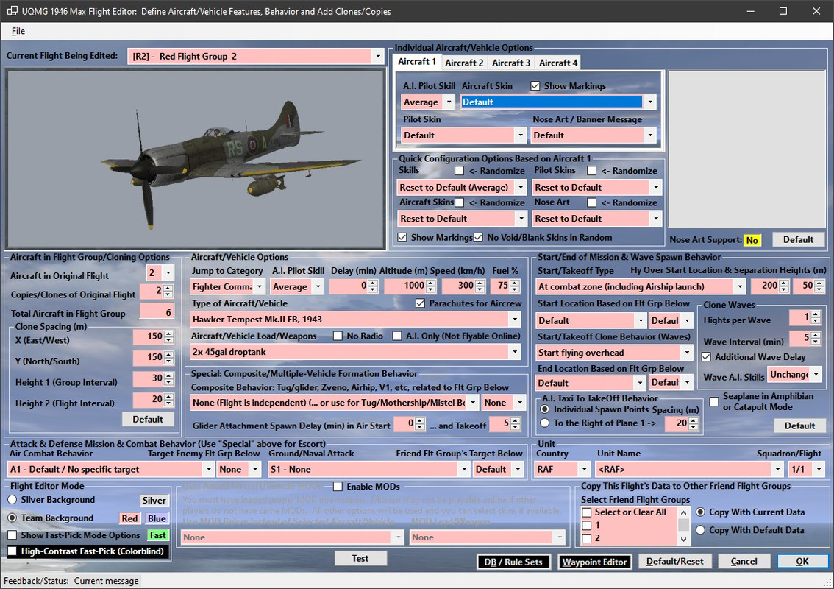The width and height of the screenshot is (834, 589).
Task: Toggle the Parachutes for Aircrew checkbox
Action: click(x=421, y=303)
